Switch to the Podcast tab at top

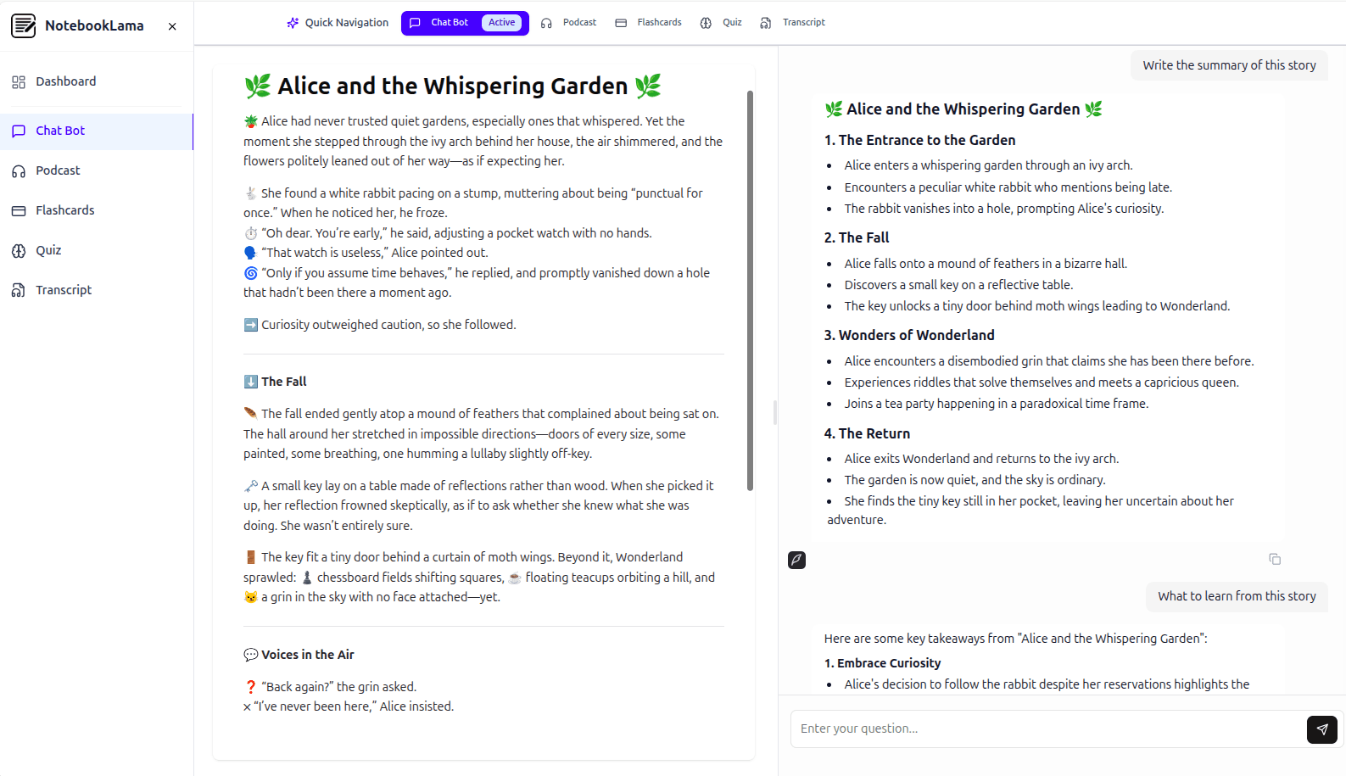(569, 23)
